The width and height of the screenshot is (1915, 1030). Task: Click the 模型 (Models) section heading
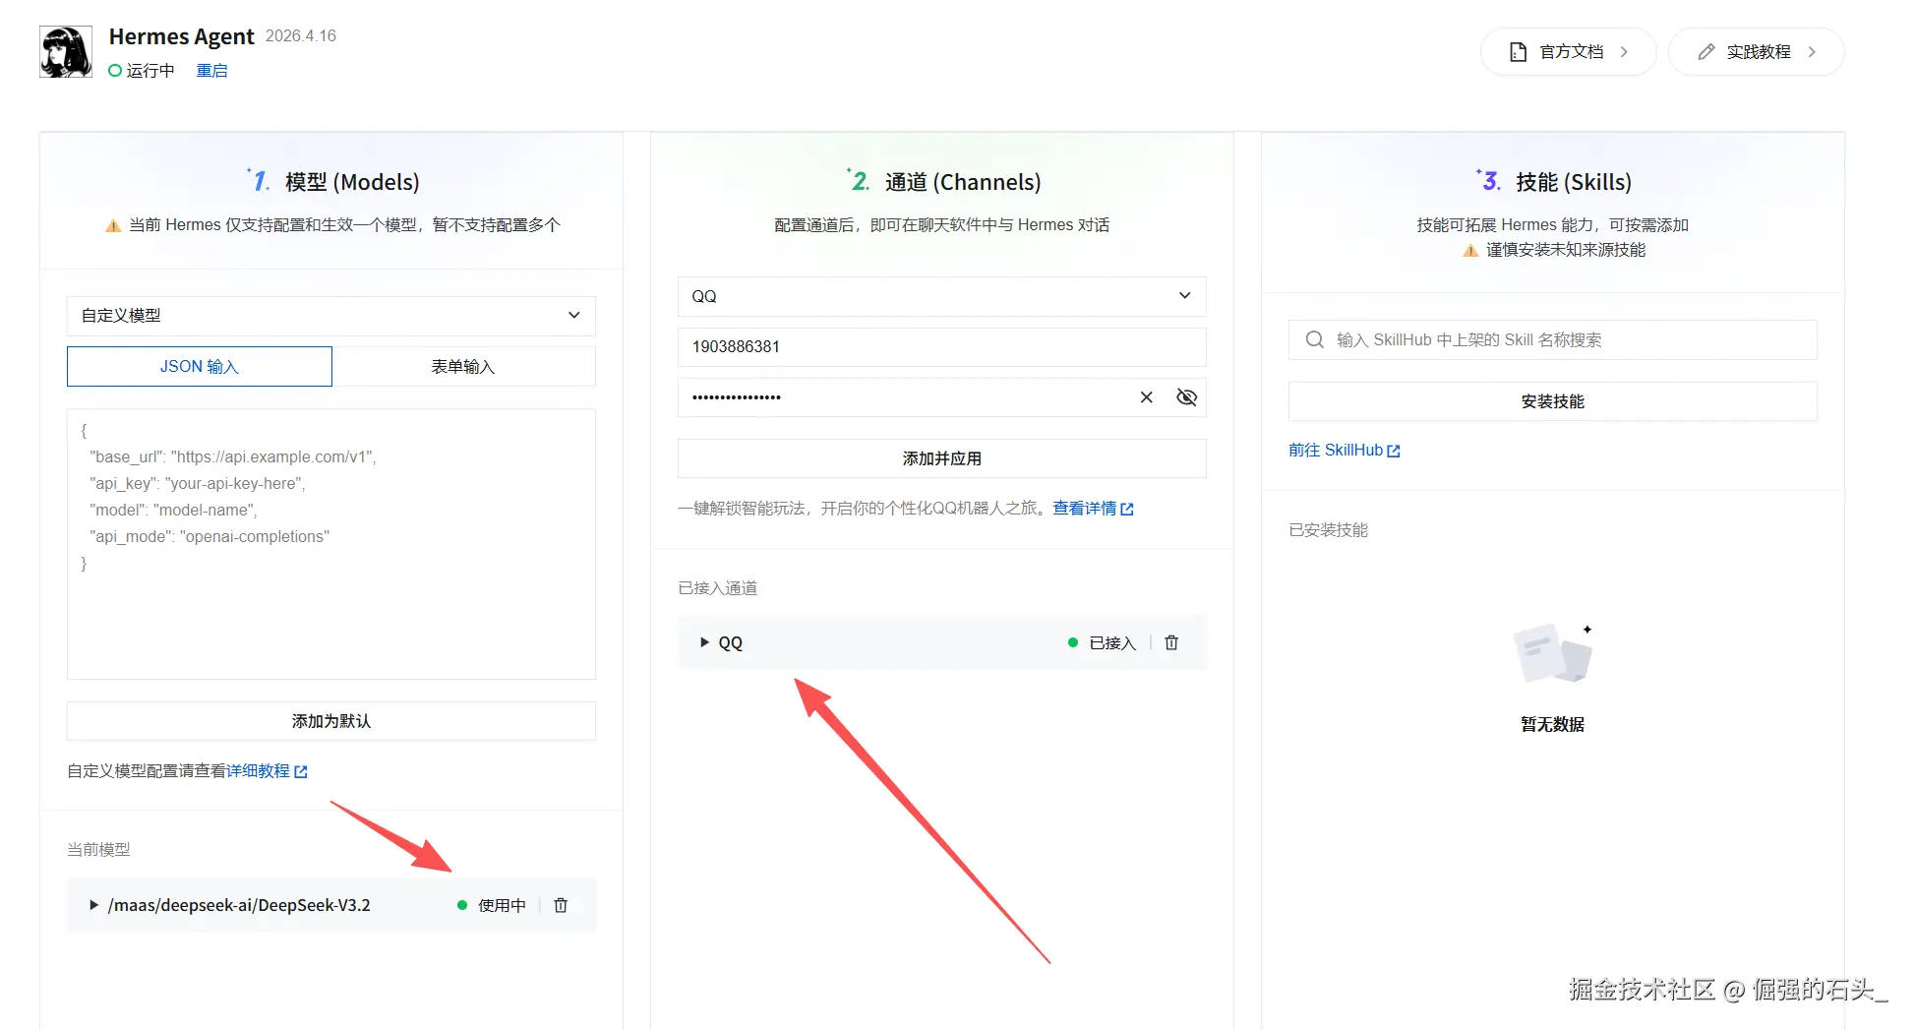(x=352, y=182)
